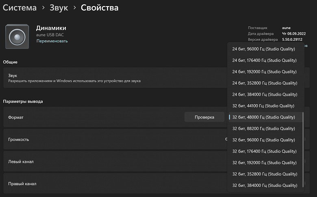The image size is (317, 197).
Task: Click highlighted 32 бит, 48000 Гц item
Action: (x=263, y=117)
